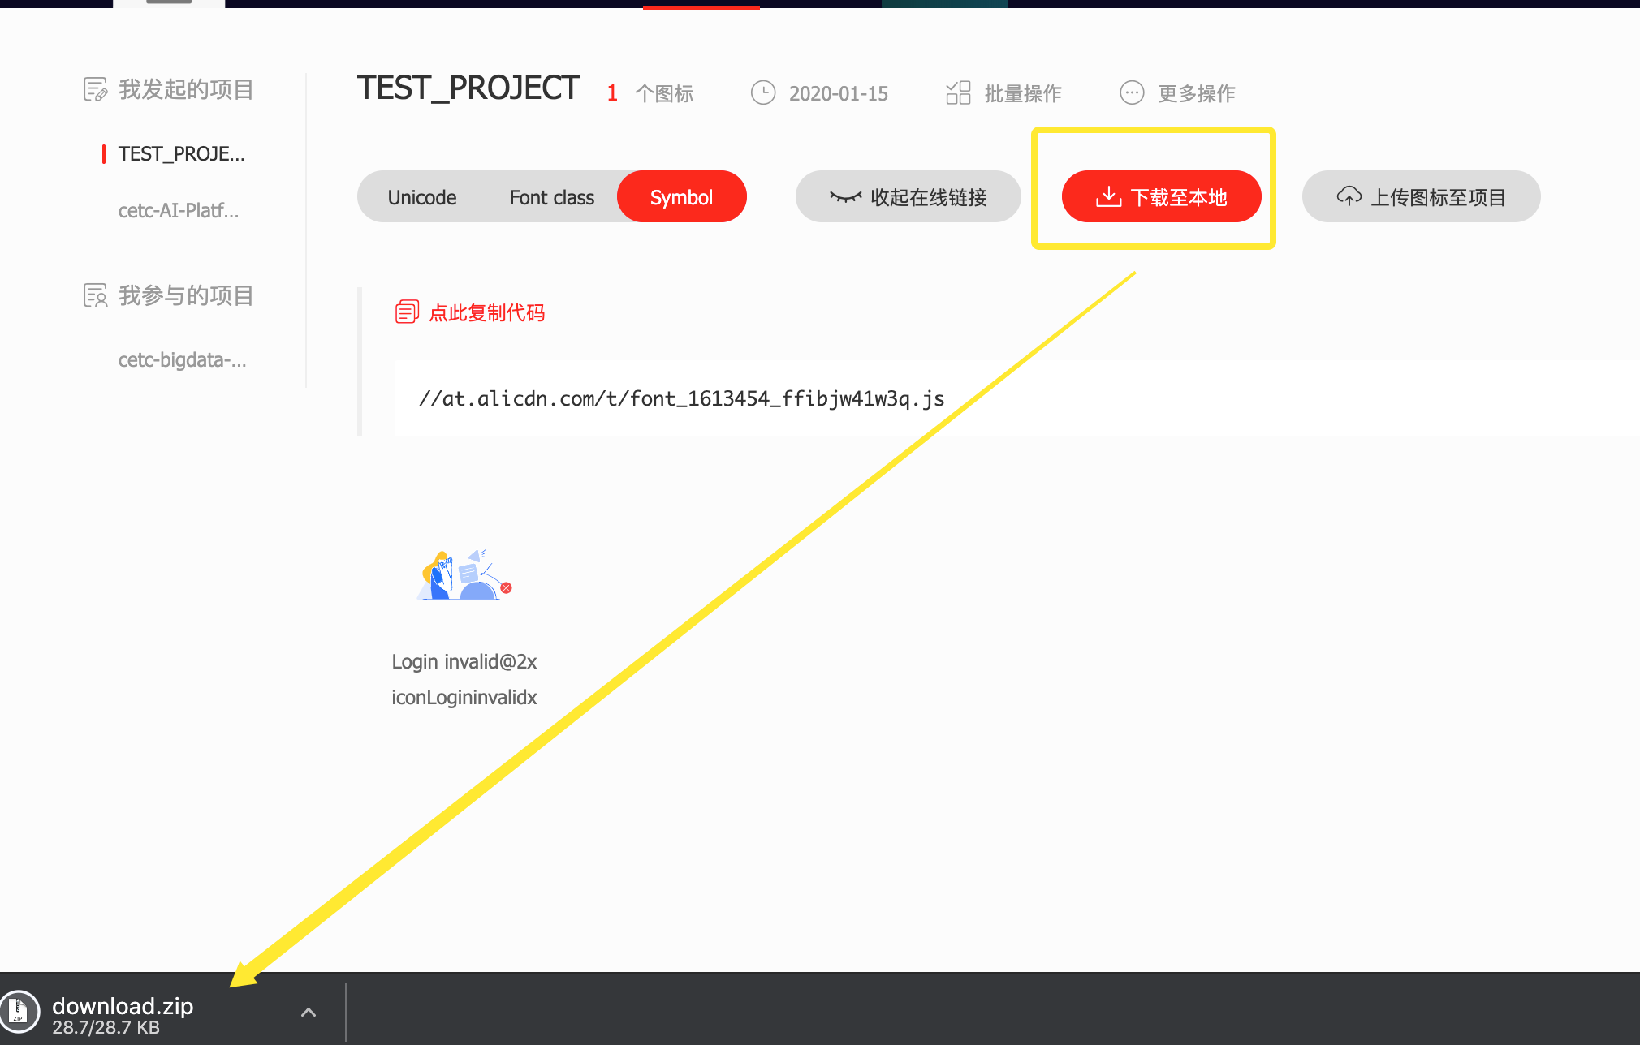Click 点此复制代码 copy code link
This screenshot has height=1045, width=1640.
(486, 312)
